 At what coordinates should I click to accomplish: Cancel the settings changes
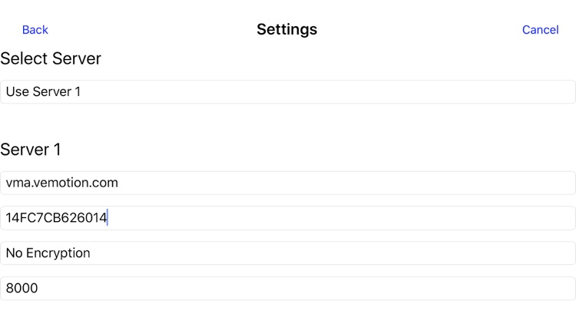point(540,30)
